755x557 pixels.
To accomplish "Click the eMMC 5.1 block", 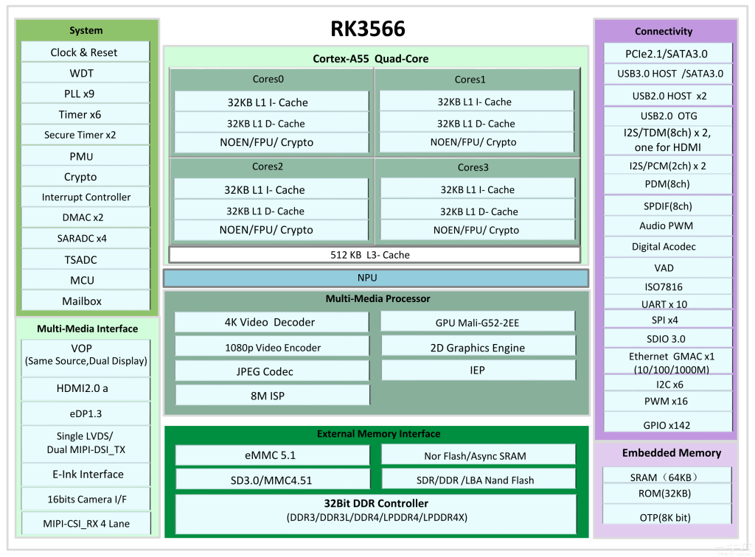I will (273, 455).
